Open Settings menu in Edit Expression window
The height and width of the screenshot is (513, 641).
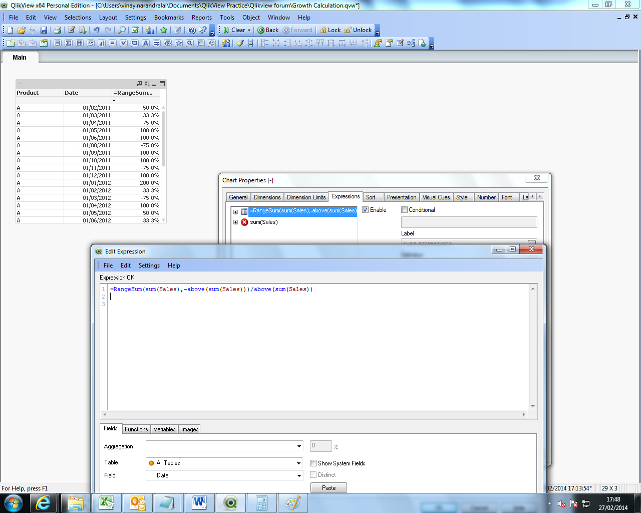[x=149, y=266]
